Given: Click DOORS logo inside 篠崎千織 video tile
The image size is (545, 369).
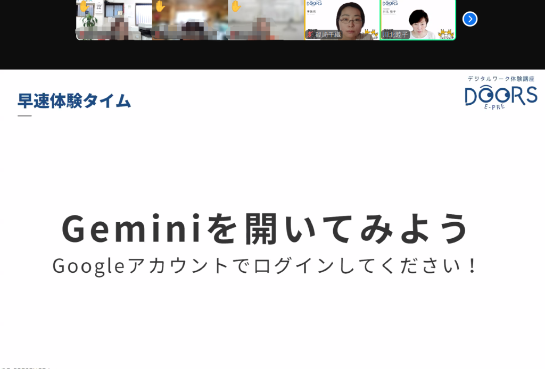Looking at the screenshot, I should coord(314,4).
